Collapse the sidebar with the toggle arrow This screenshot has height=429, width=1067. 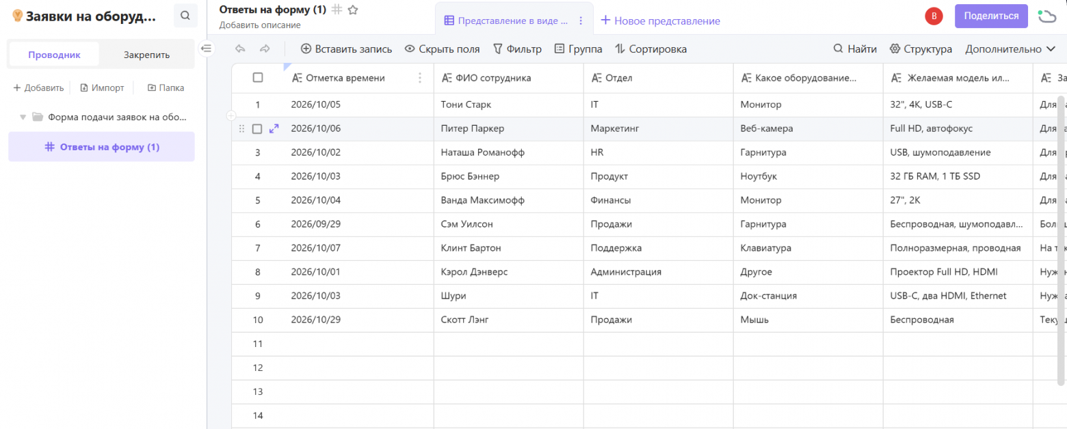pyautogui.click(x=206, y=49)
